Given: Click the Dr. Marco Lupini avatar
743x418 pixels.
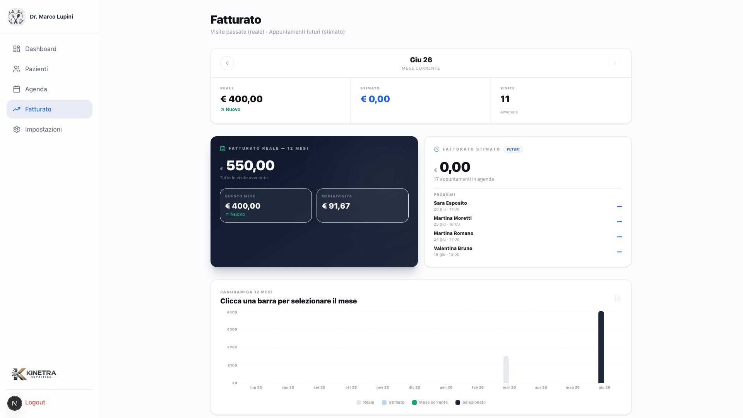Looking at the screenshot, I should 16,17.
